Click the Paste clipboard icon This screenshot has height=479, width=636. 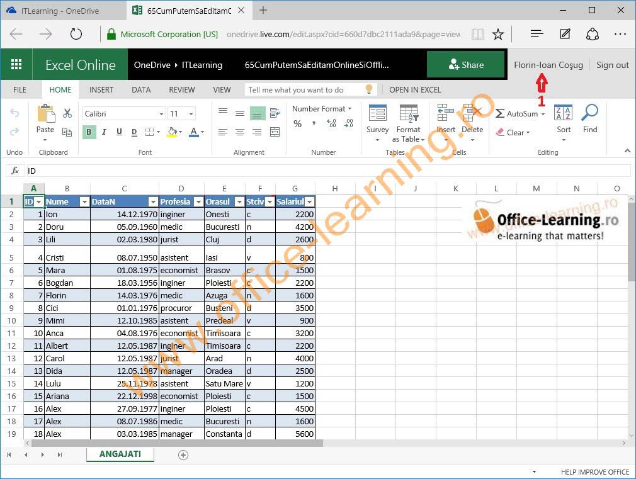(46, 113)
